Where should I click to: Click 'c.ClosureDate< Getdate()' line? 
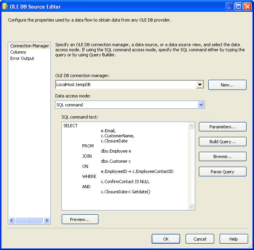click(125, 192)
